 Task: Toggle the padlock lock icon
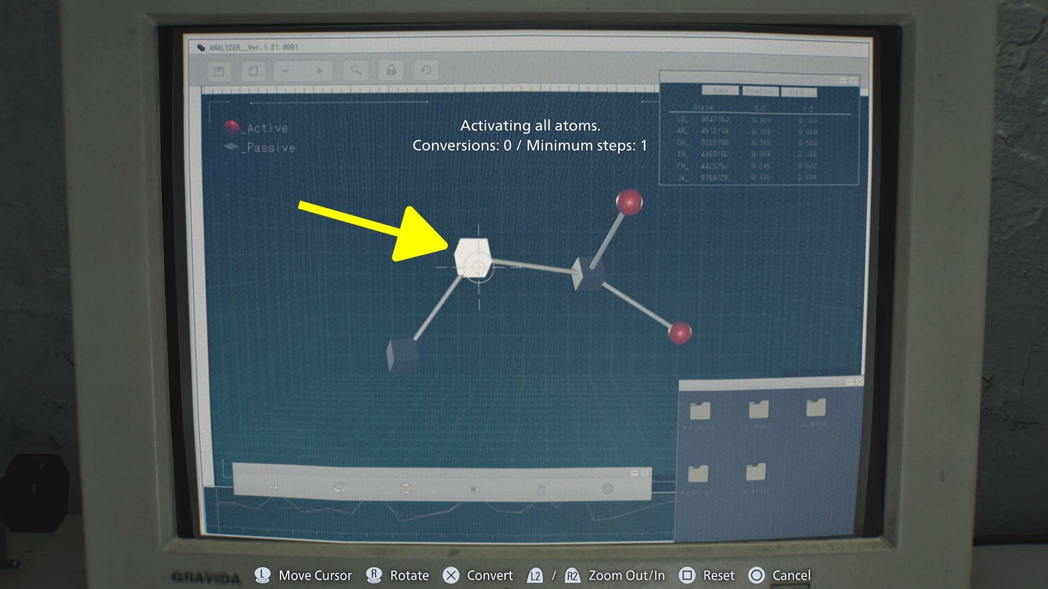391,70
